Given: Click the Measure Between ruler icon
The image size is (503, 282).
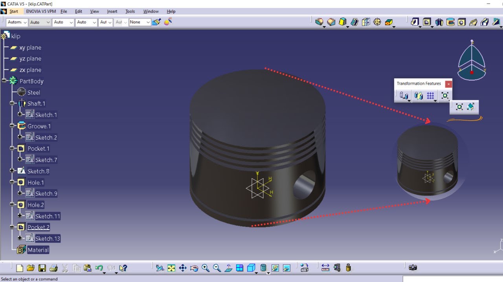Looking at the screenshot, I should pos(325,268).
